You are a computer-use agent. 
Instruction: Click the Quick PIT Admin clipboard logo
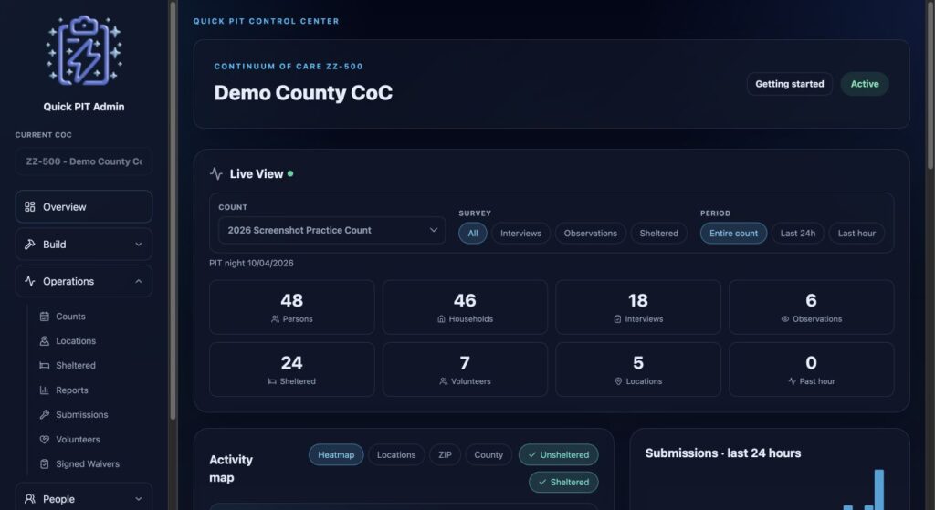[x=84, y=50]
